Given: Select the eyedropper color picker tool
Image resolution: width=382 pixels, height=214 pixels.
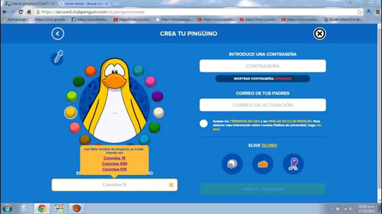Looking at the screenshot, I should coord(57,58).
